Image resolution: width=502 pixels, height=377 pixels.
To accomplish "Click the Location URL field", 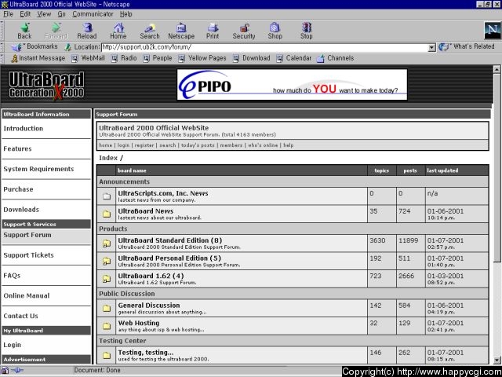I will (265, 47).
